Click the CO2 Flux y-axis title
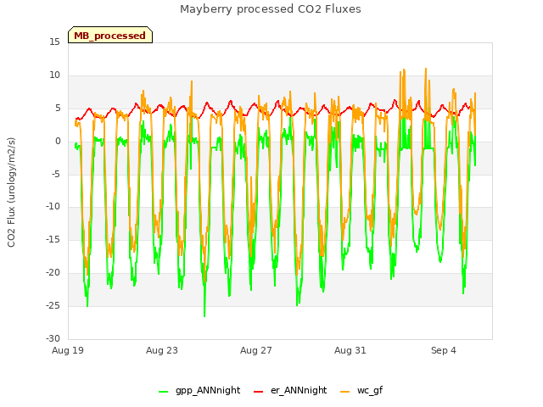 click(11, 192)
